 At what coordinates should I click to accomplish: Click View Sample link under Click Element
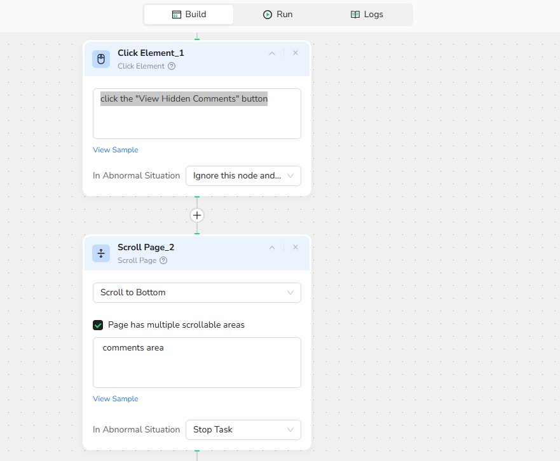click(116, 150)
